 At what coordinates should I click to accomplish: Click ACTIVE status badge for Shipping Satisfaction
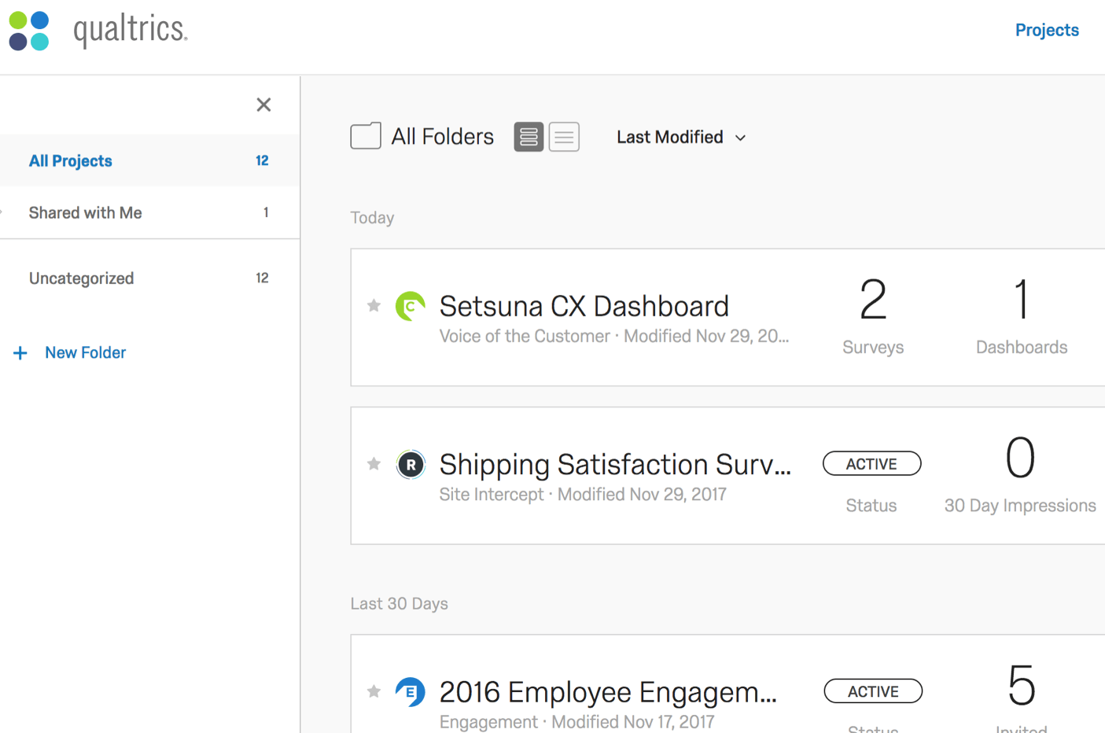[871, 464]
